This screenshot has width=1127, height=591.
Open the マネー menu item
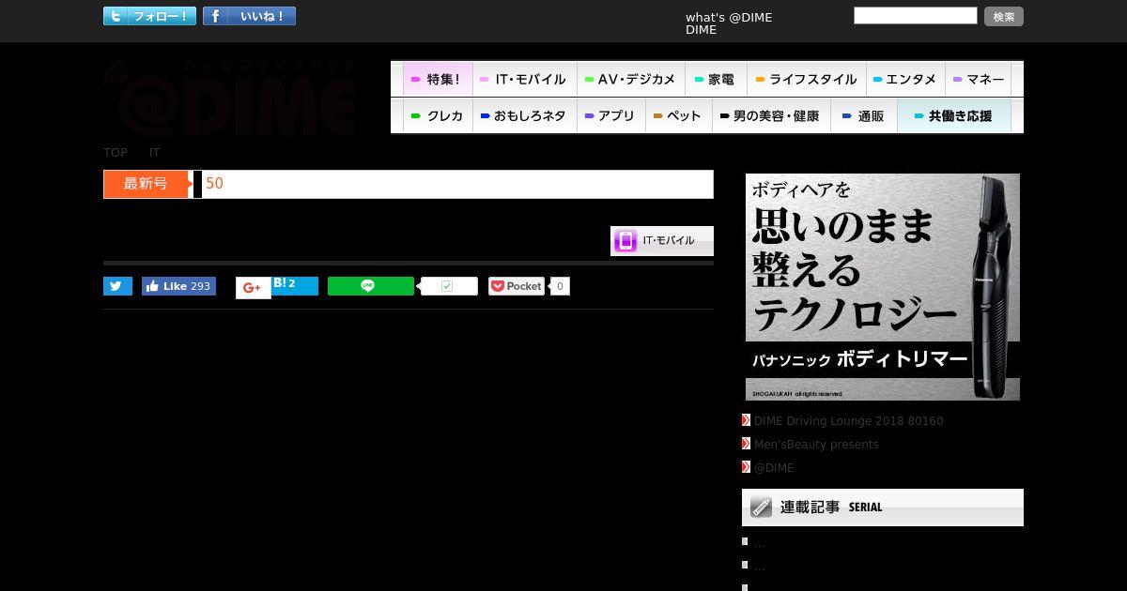pyautogui.click(x=979, y=79)
